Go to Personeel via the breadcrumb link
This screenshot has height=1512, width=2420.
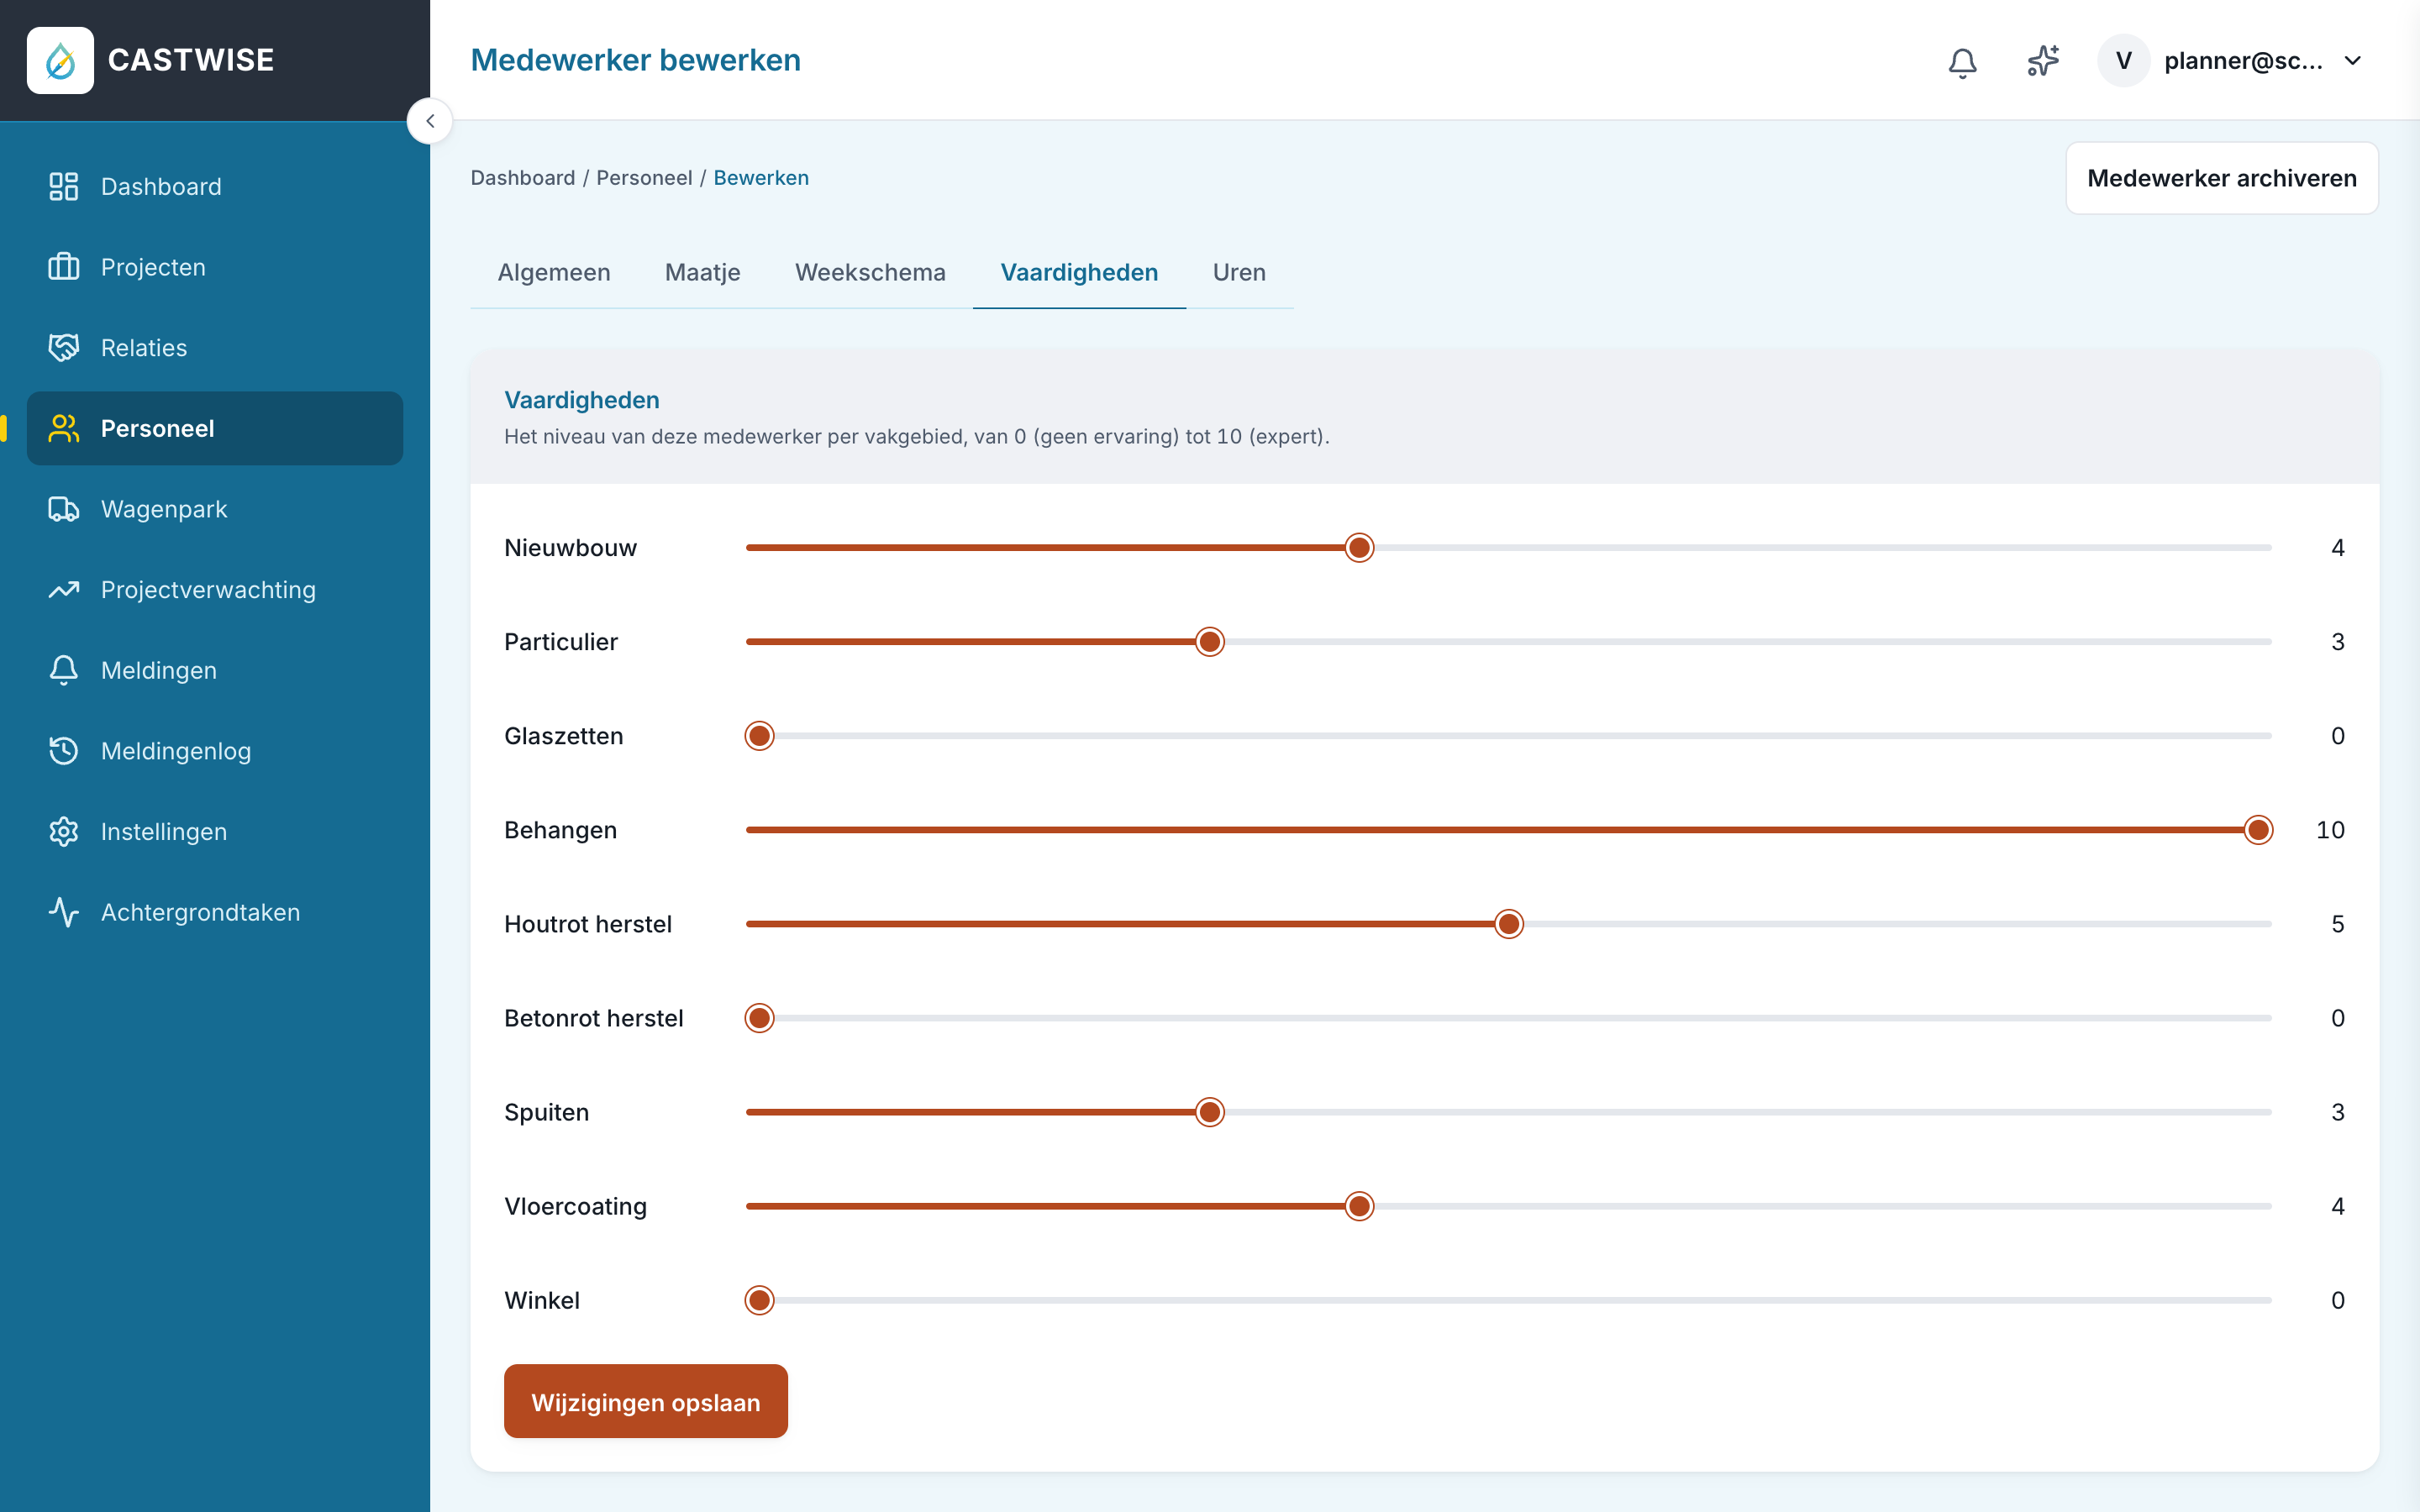tap(644, 178)
